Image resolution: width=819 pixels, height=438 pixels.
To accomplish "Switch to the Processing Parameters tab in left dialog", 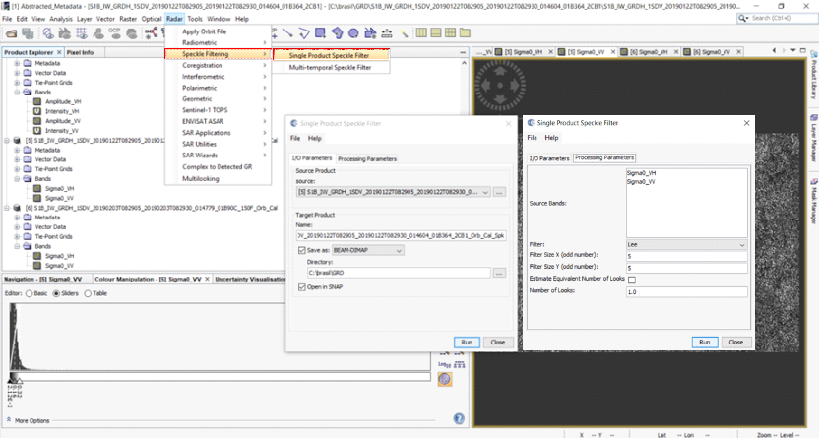I will [x=367, y=158].
